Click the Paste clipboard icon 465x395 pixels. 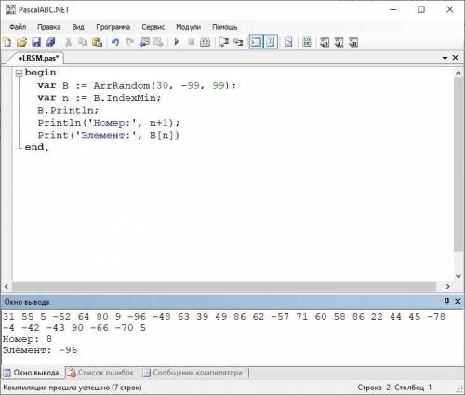click(97, 42)
